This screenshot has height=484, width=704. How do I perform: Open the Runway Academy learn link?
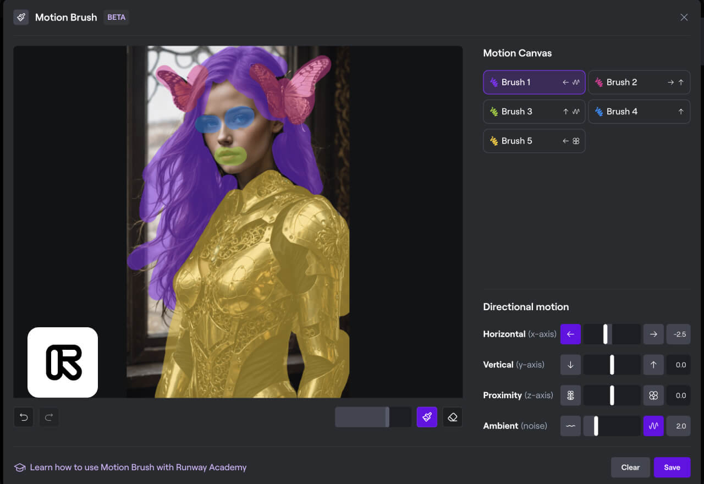137,468
